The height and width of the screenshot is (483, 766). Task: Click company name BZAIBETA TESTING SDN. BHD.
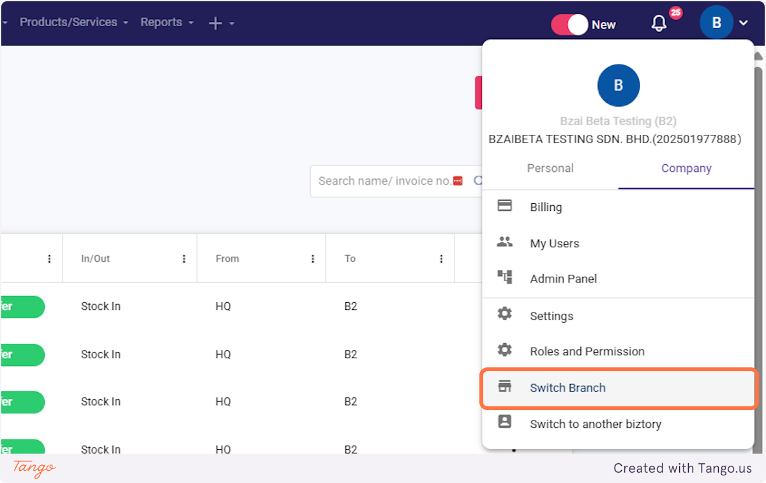[615, 139]
